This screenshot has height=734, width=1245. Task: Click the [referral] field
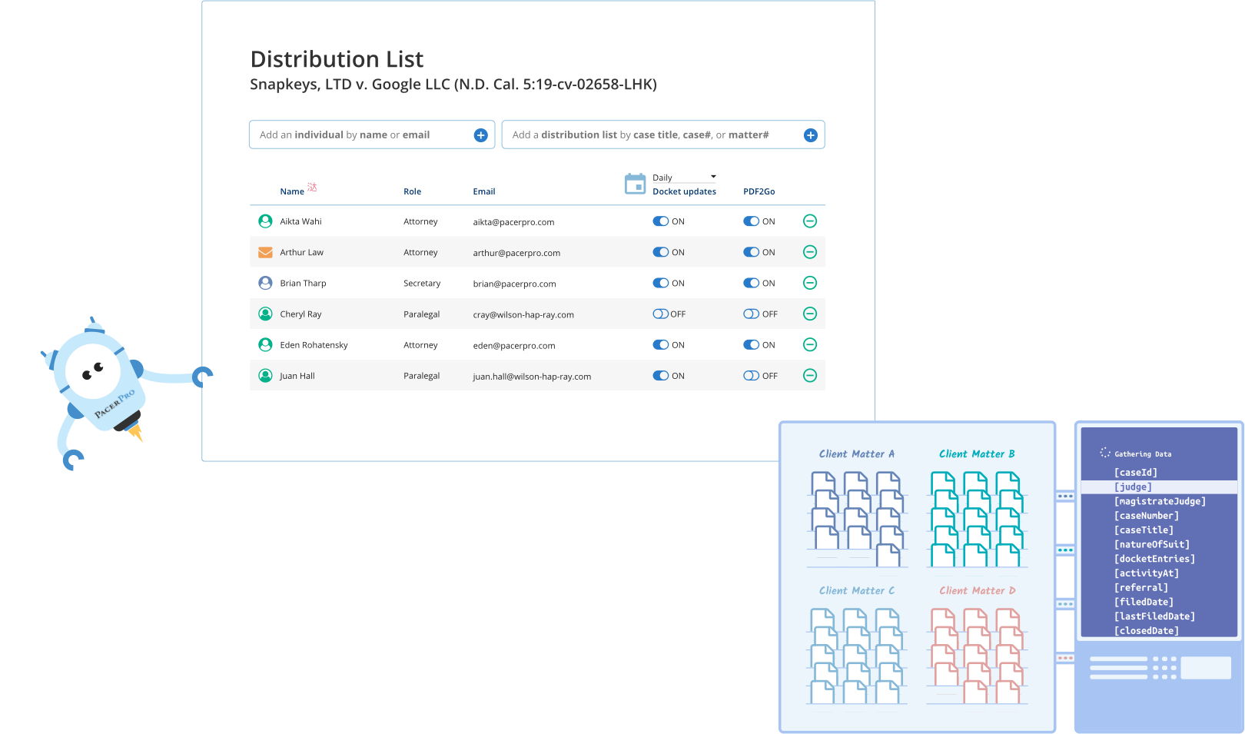point(1141,588)
